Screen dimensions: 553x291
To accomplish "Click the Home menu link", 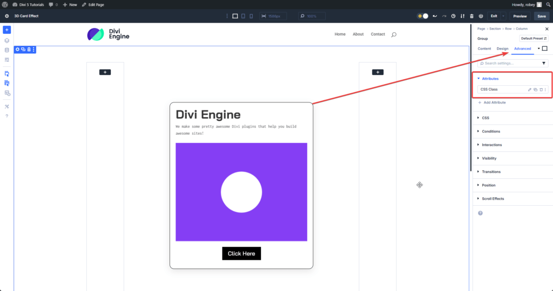I will [340, 34].
